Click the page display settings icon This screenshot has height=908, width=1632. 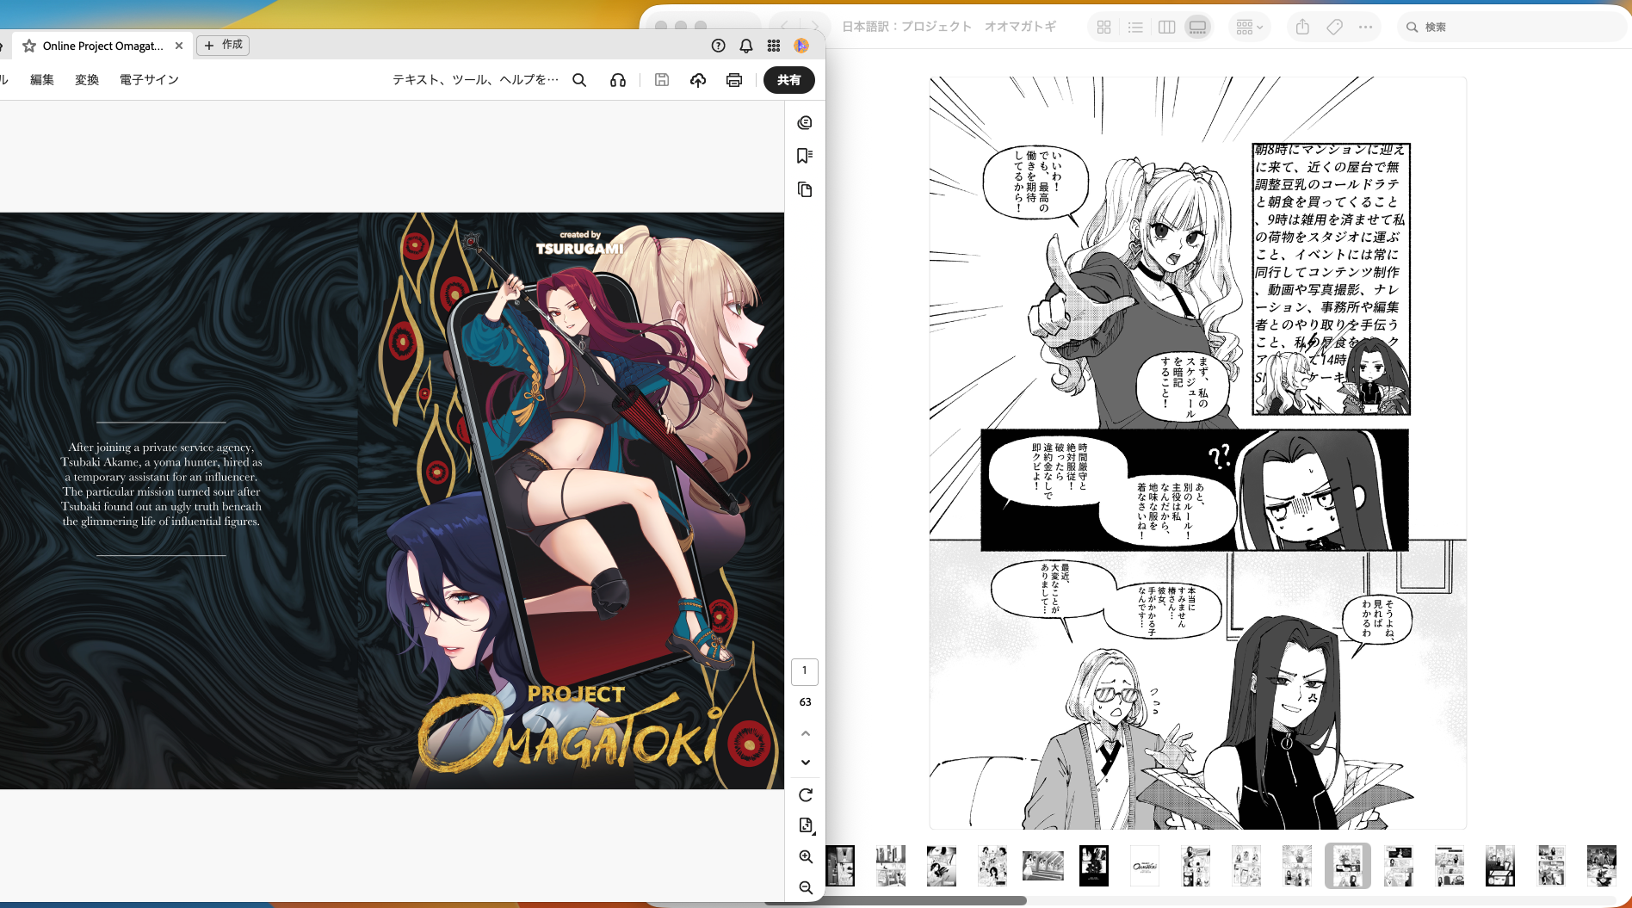pos(806,825)
